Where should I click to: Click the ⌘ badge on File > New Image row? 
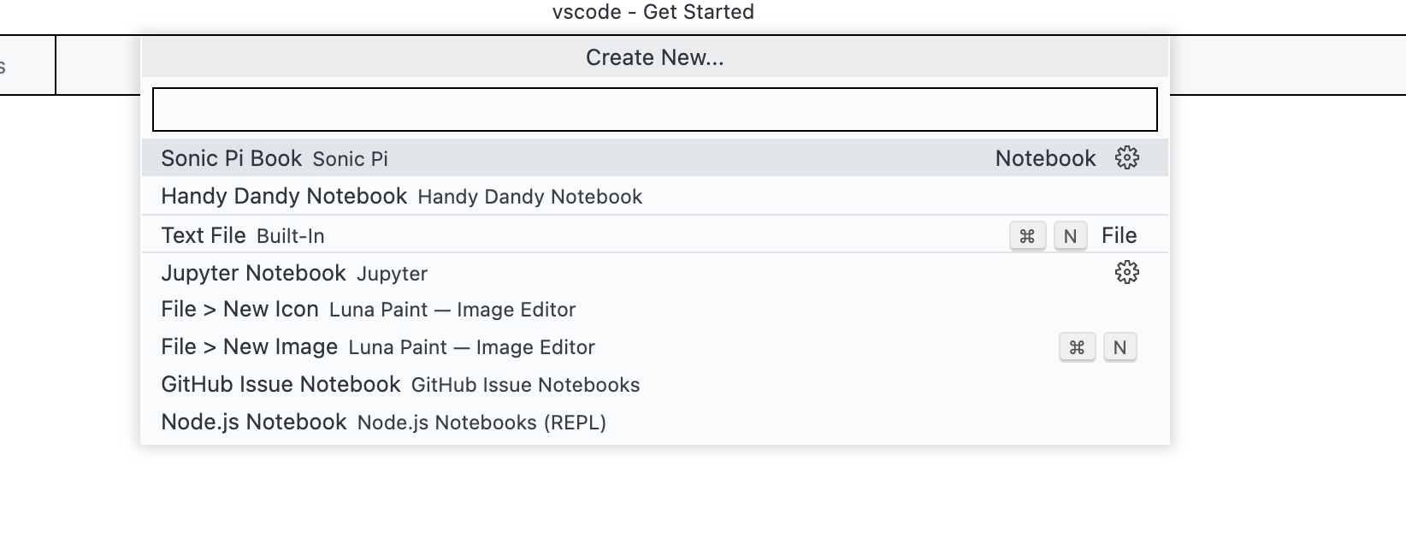(x=1077, y=347)
